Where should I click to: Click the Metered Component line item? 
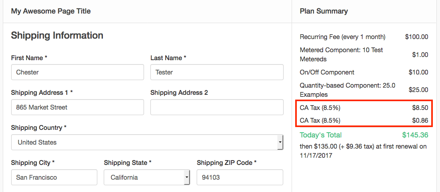[x=341, y=55]
